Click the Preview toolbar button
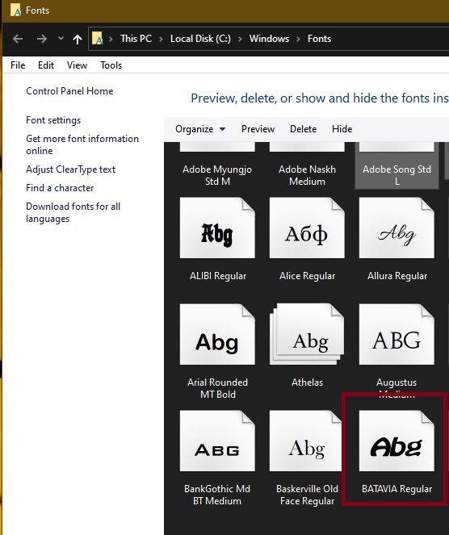The width and height of the screenshot is (449, 535). pyautogui.click(x=258, y=129)
